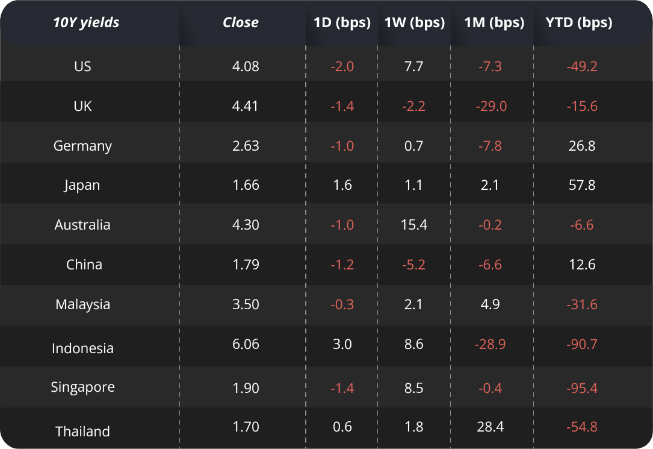Image resolution: width=653 pixels, height=449 pixels.
Task: Select Thailand's 1M value 28.4
Action: click(x=490, y=427)
